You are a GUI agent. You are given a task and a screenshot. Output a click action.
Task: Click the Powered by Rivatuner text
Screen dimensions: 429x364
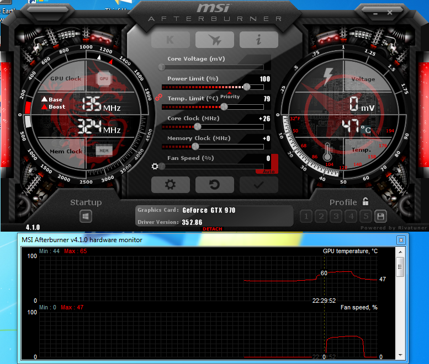click(394, 228)
